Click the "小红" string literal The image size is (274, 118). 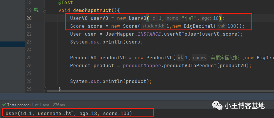[x=190, y=18]
